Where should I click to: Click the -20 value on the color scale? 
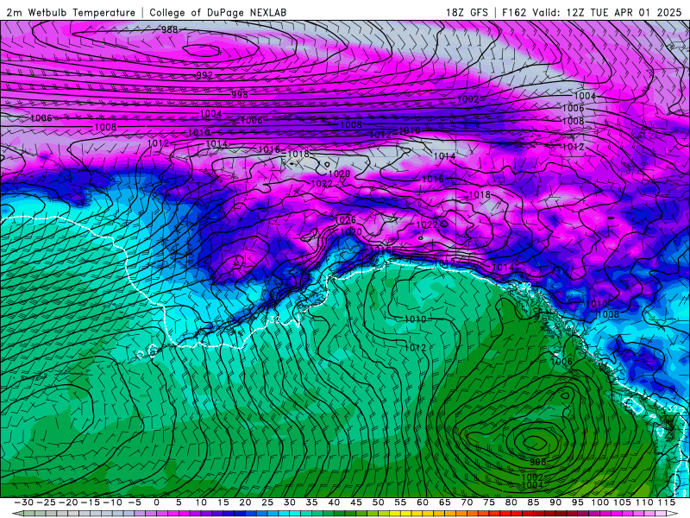[68, 502]
